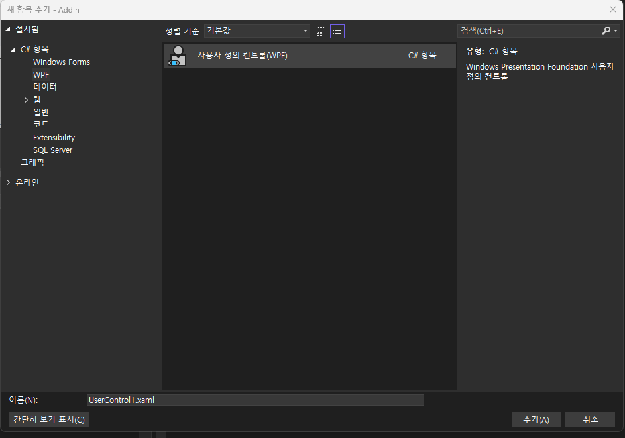The width and height of the screenshot is (625, 438).
Task: Select the 설치됨 node
Action: coord(27,29)
